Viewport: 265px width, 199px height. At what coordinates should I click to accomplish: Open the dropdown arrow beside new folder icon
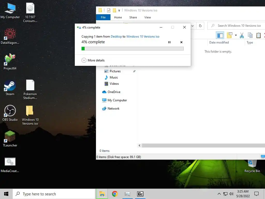point(236,35)
